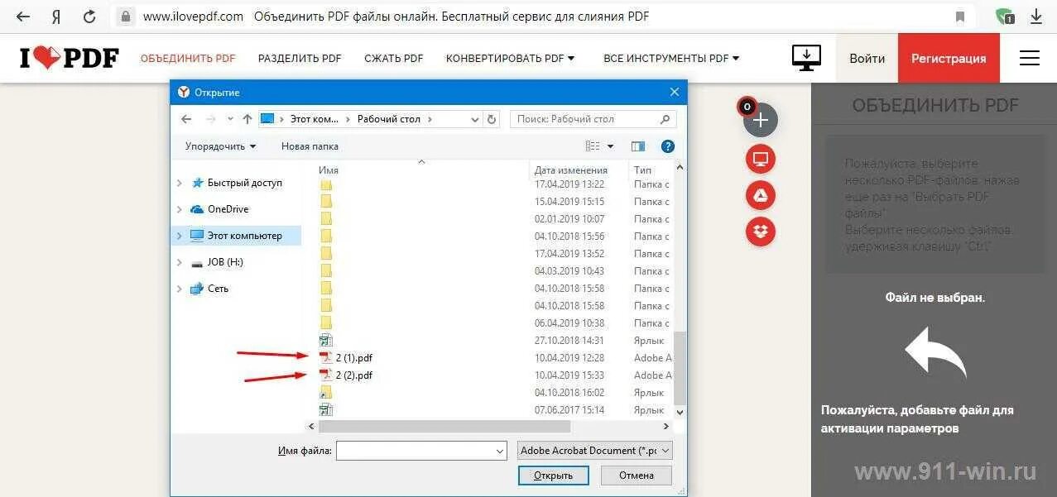Open the Adobe Acrobat Document file type dropdown
Image resolution: width=1057 pixels, height=497 pixels.
pos(595,451)
